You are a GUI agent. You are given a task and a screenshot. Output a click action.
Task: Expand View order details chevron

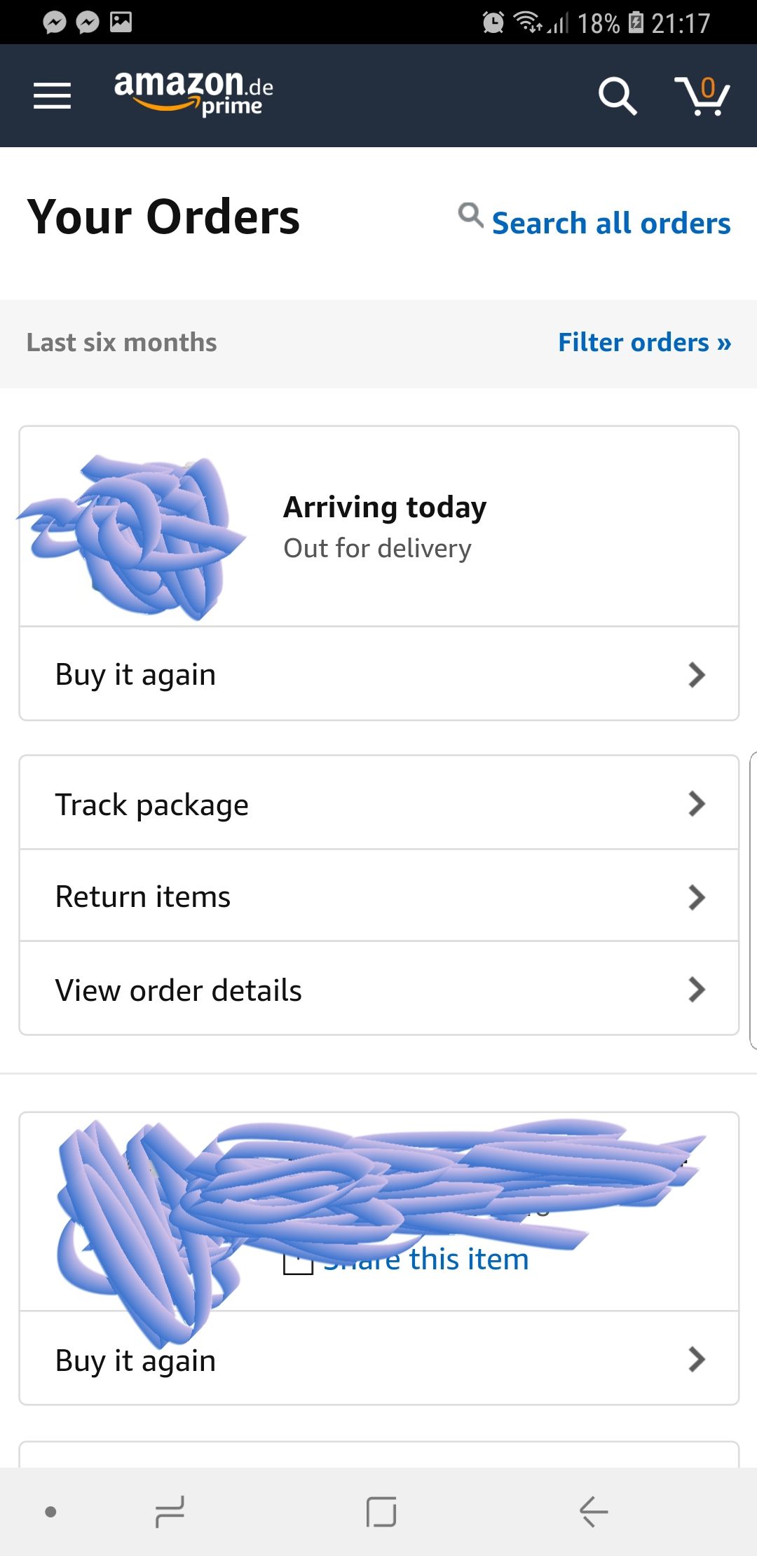coord(696,990)
